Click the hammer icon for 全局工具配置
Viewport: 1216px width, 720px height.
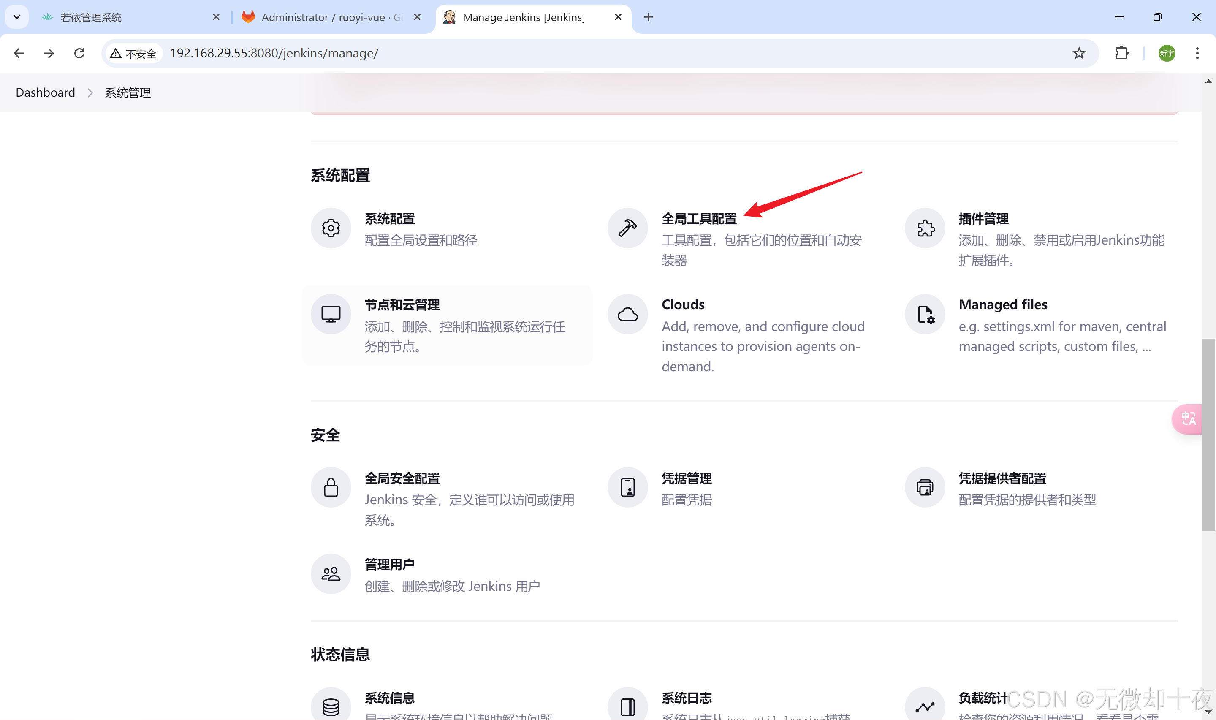click(x=627, y=228)
